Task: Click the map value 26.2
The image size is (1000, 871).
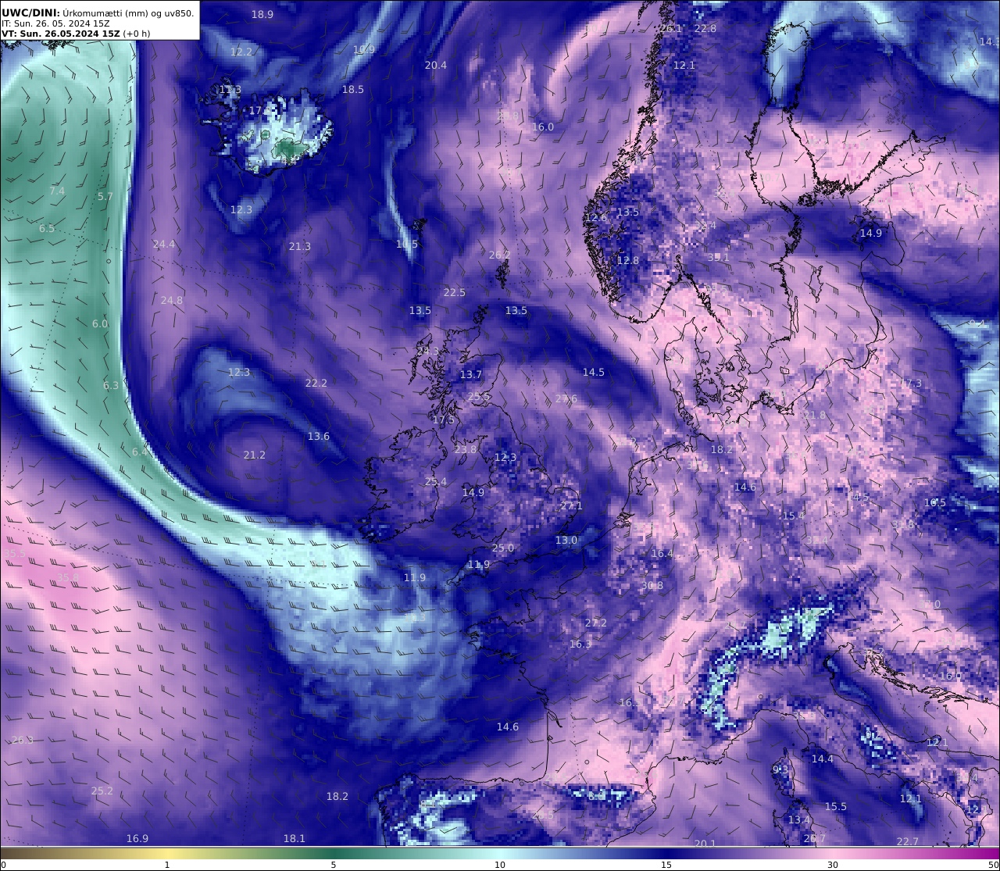Action: pyautogui.click(x=500, y=255)
